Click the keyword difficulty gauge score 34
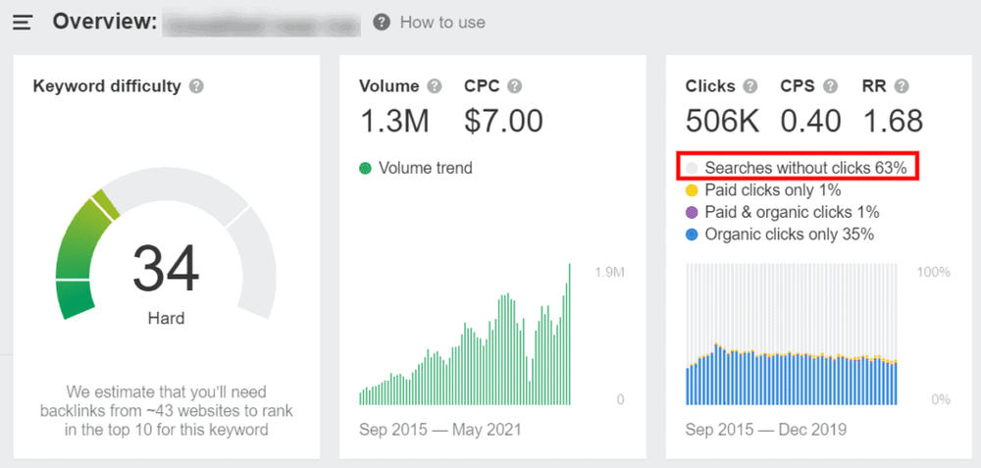 [x=166, y=270]
